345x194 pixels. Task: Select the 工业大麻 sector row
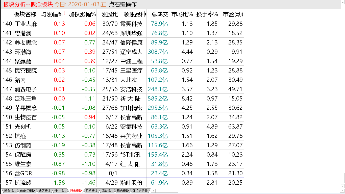coord(122,24)
